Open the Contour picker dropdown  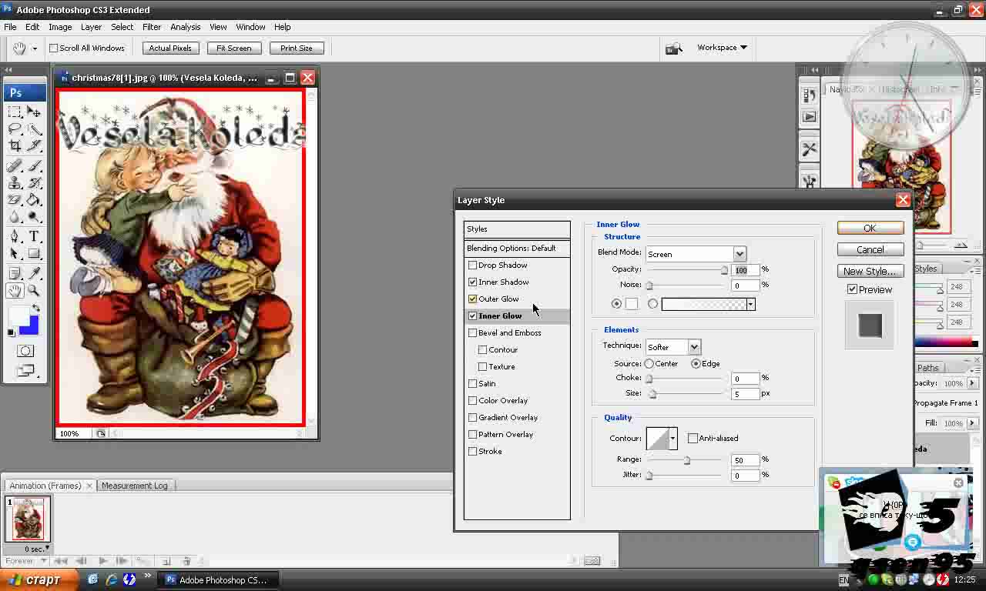pyautogui.click(x=672, y=439)
